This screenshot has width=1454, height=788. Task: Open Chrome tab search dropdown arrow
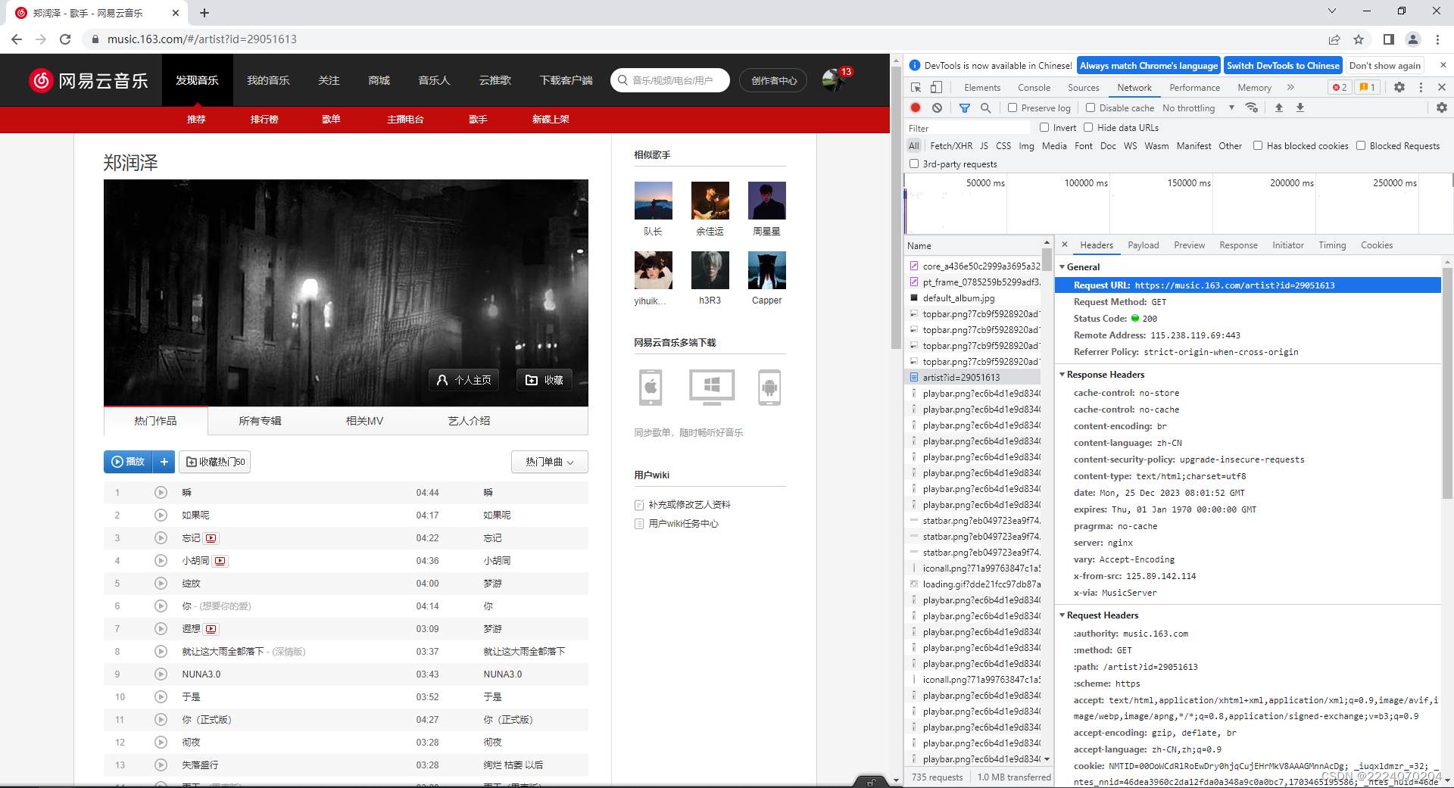pyautogui.click(x=1332, y=11)
